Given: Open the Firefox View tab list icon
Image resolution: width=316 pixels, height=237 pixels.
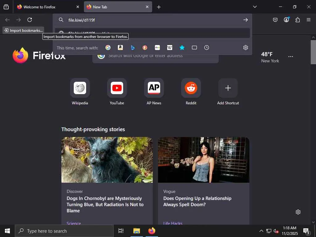Looking at the screenshot, I should coord(6,7).
